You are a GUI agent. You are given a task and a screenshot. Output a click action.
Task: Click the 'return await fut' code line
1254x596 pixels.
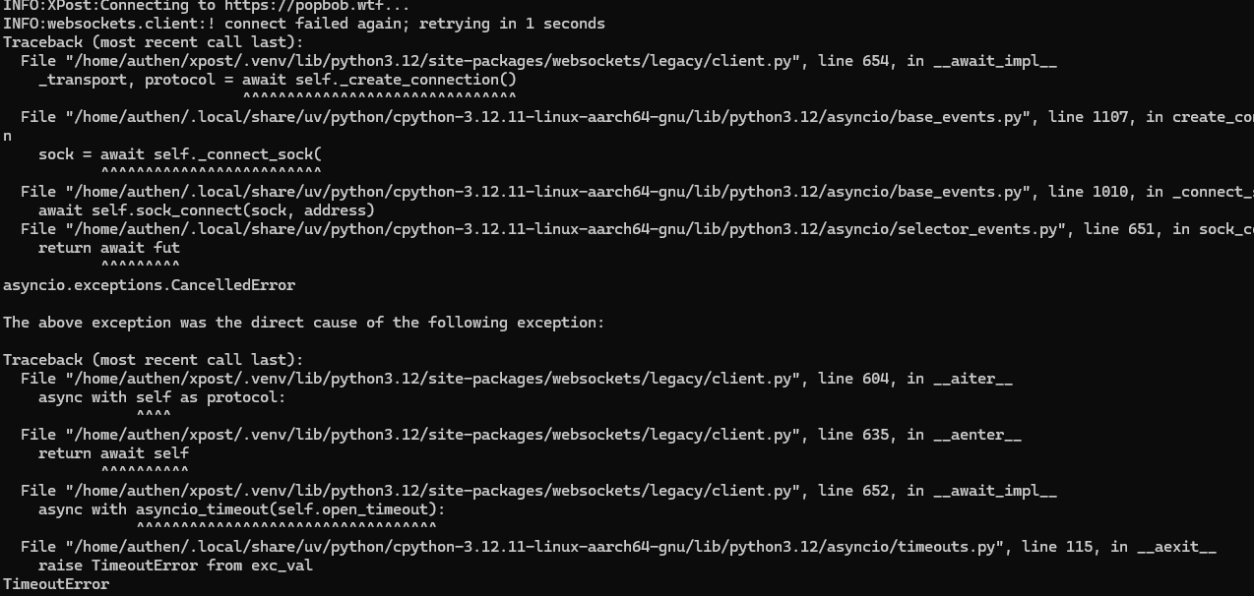pyautogui.click(x=108, y=248)
